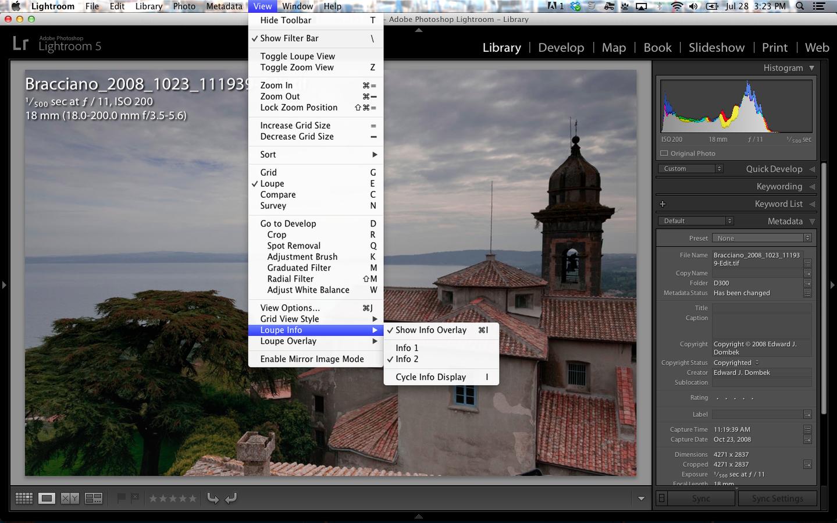
Task: Open the Quick Develop Custom preset dropdown
Action: tap(692, 169)
